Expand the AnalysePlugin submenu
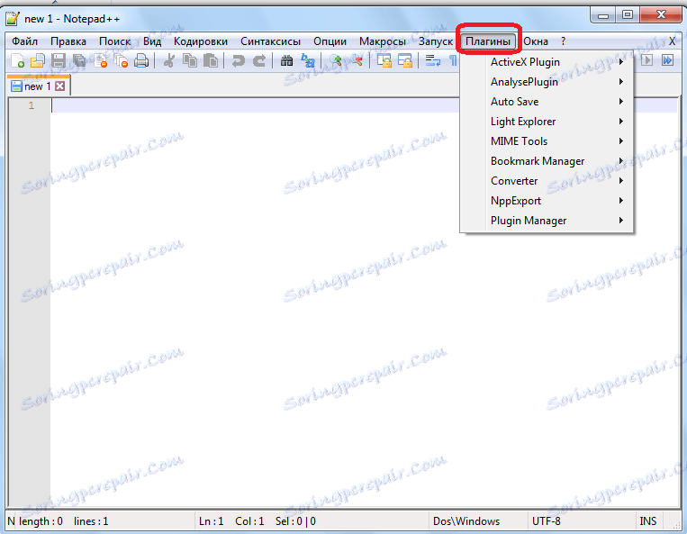The image size is (687, 534). [547, 81]
